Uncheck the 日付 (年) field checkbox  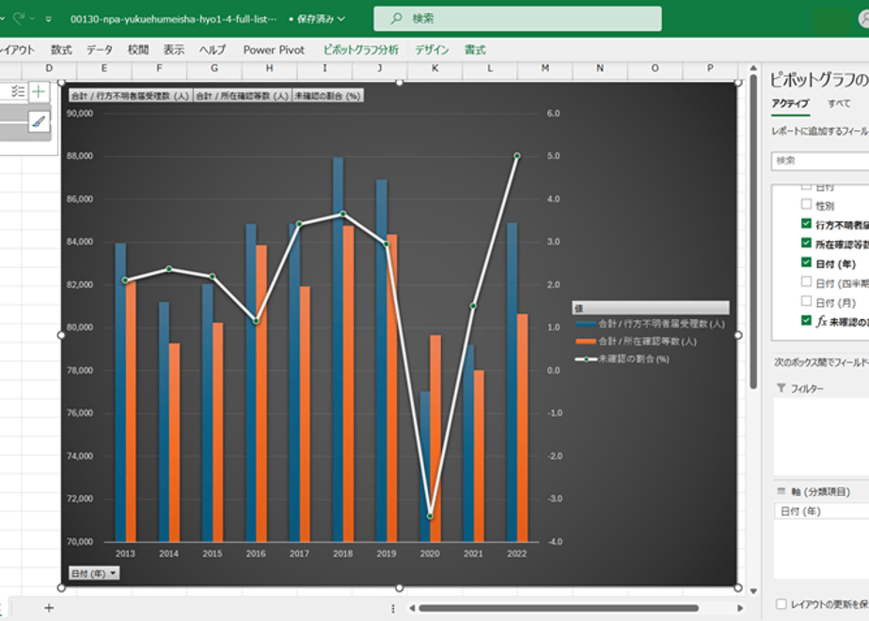[x=806, y=263]
